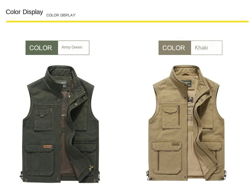Screen dimensions: 252x192
Task: Click the lower left pocket on khaki vest
Action: tap(167, 157)
